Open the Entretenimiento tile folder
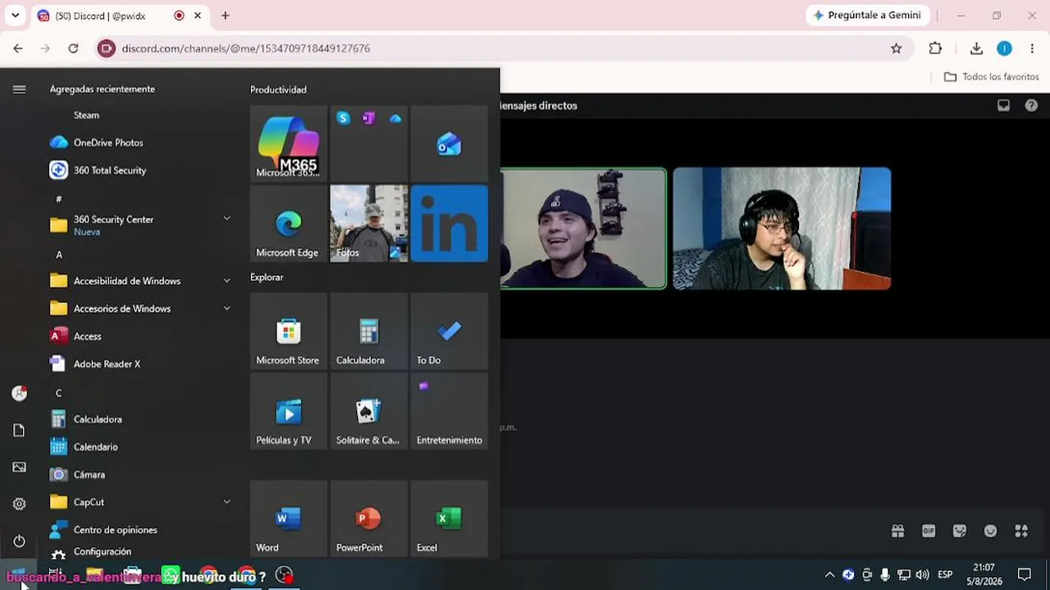The width and height of the screenshot is (1050, 590). point(449,411)
